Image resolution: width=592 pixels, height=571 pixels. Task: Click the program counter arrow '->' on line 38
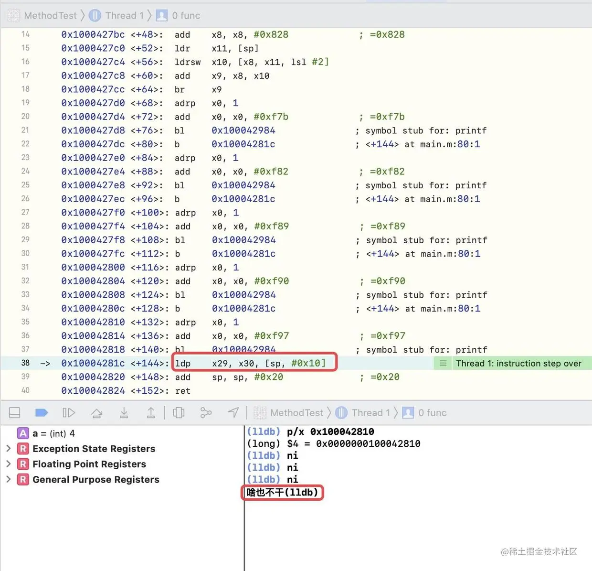(45, 364)
